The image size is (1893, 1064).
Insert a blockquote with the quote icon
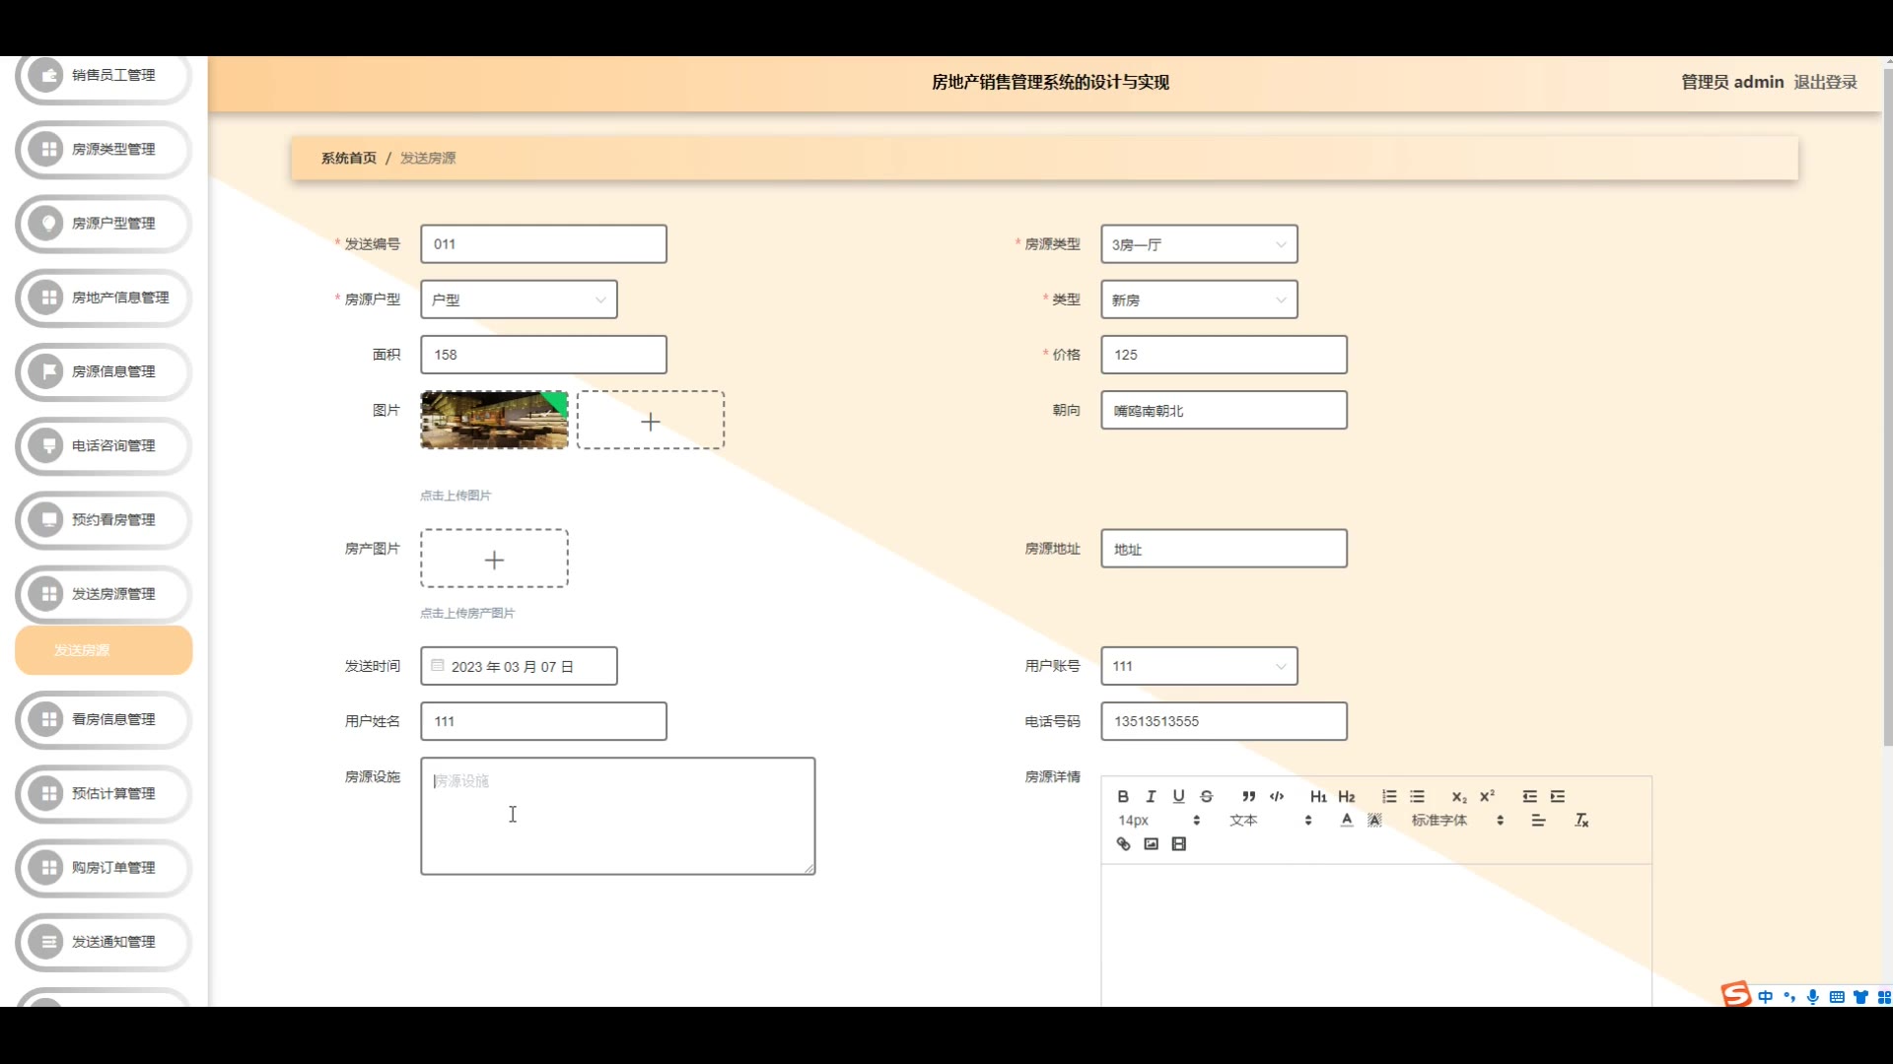pyautogui.click(x=1248, y=796)
